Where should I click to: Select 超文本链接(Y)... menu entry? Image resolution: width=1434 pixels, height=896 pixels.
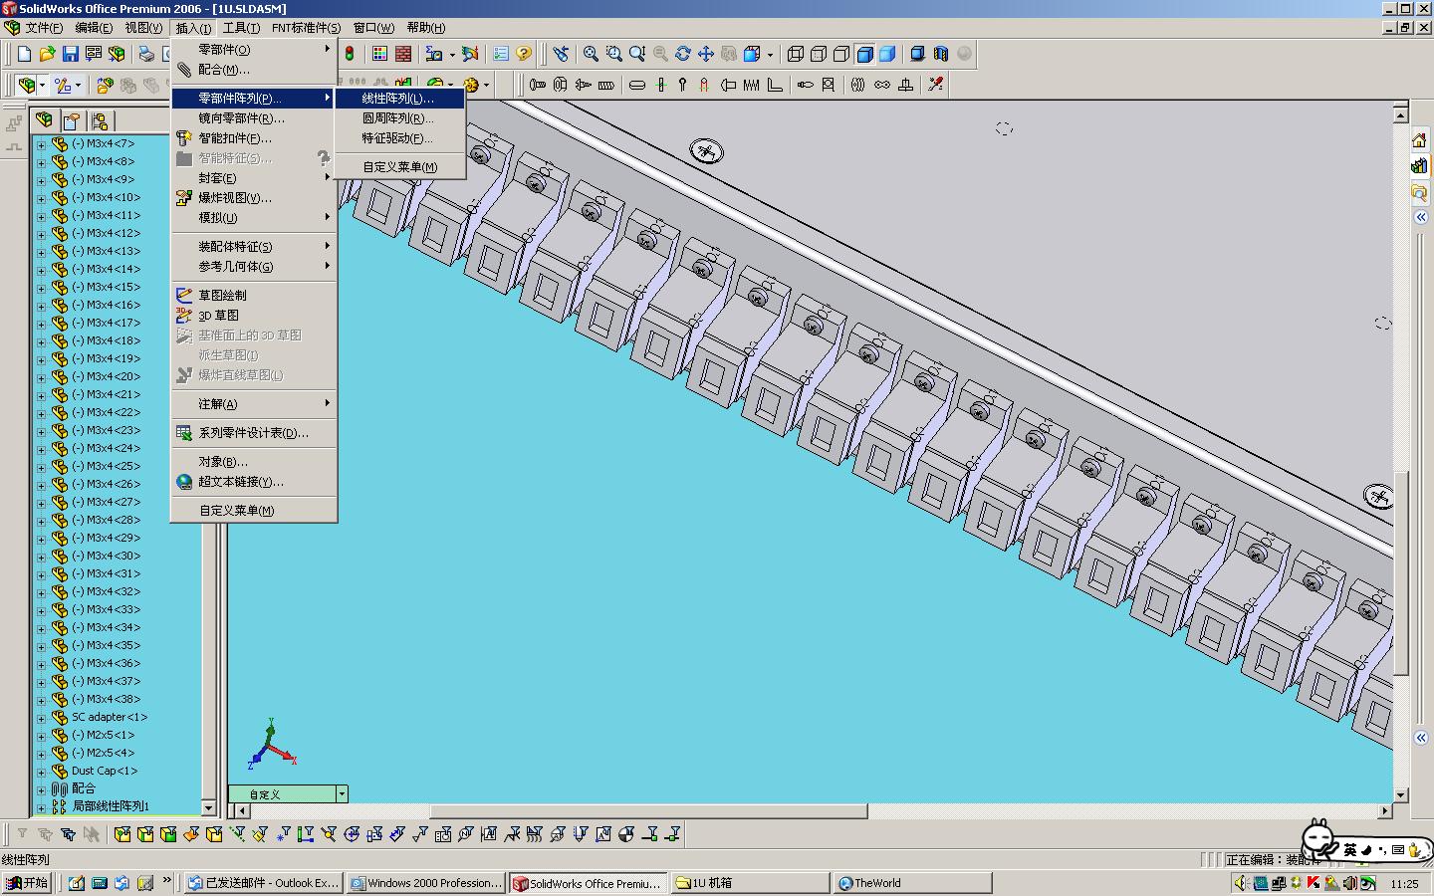(x=254, y=482)
